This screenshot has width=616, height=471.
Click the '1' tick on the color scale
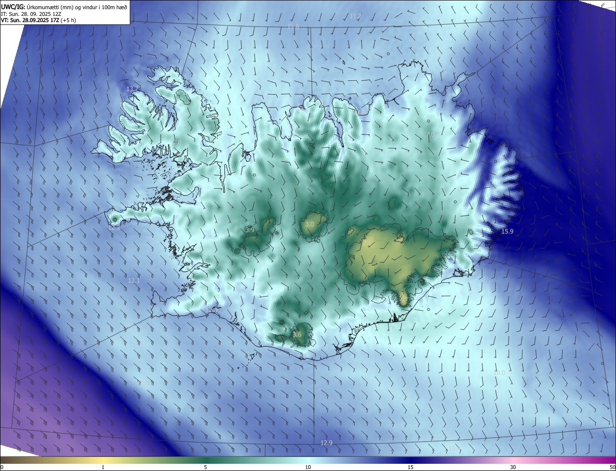coord(103,467)
